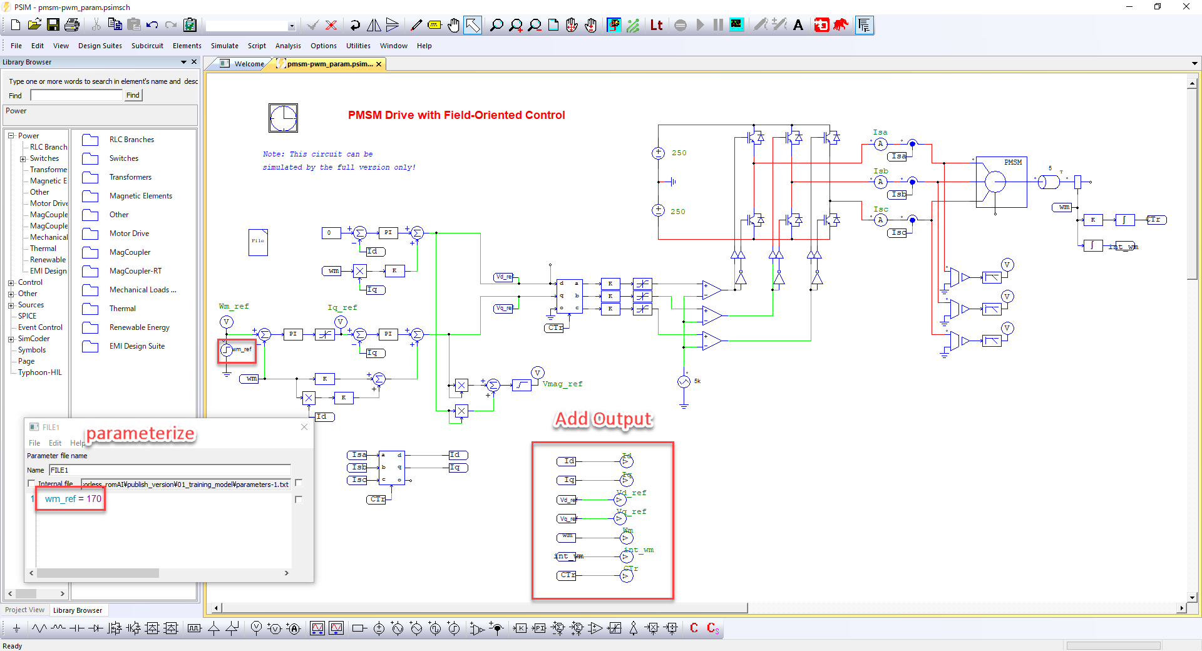Select Typhoon-HIL in library tree
Viewport: 1202px width, 651px height.
coord(39,372)
